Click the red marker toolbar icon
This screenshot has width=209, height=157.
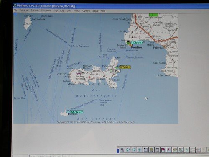169,150
